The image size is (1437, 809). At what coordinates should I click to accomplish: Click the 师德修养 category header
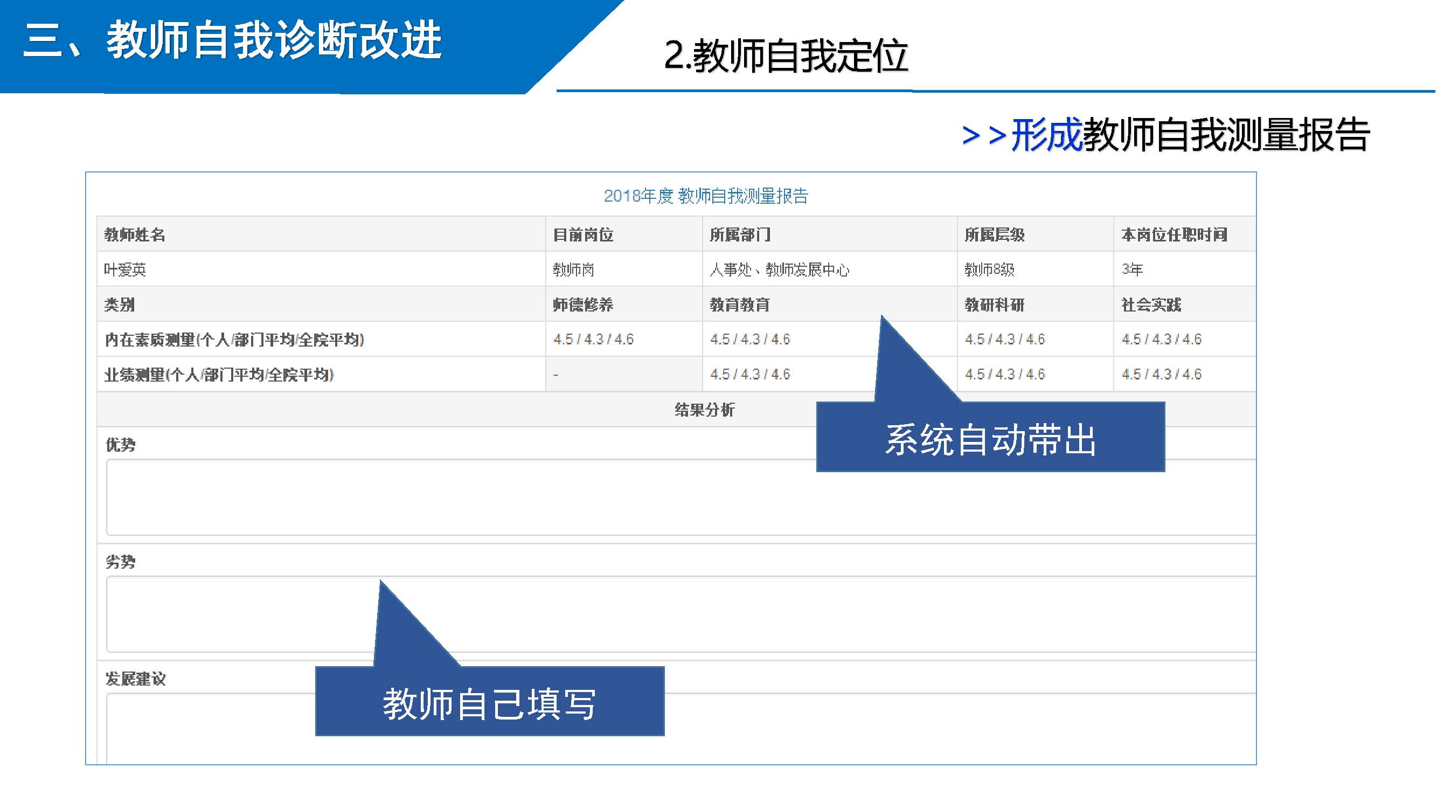coord(583,305)
